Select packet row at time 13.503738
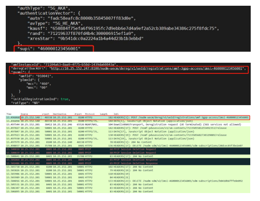Image resolution: width=260 pixels, height=201 pixels. point(128,167)
